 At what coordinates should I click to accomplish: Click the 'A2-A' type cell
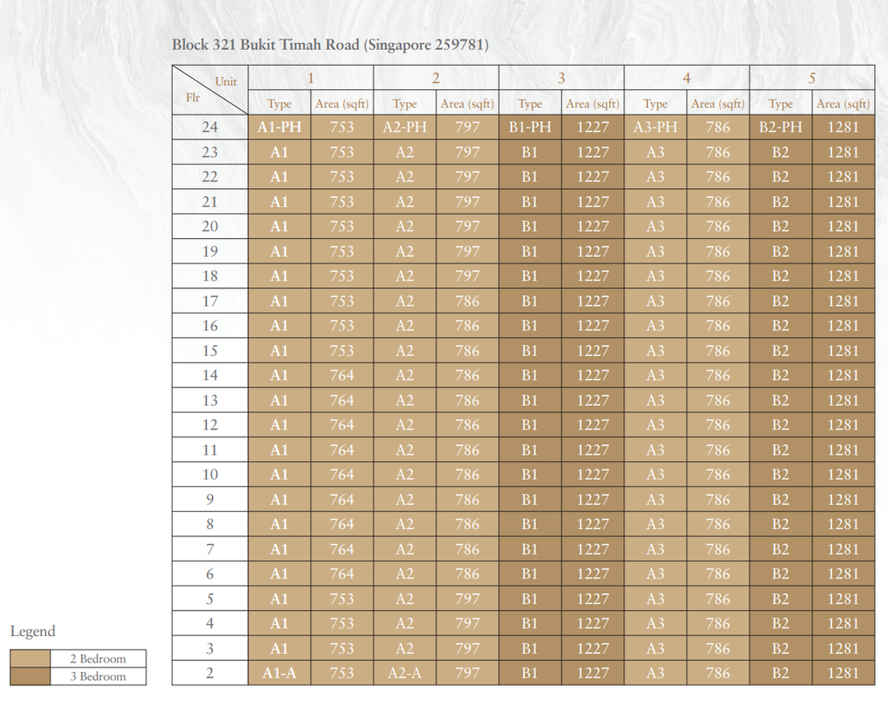404,673
